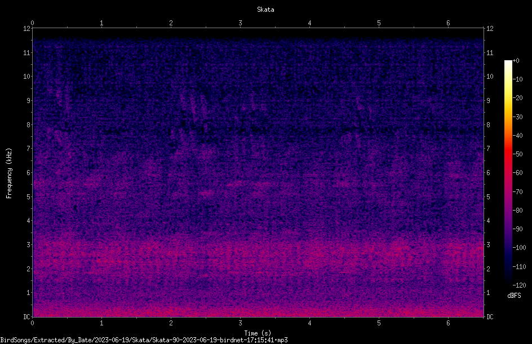Click the 3 second mark on the bottom time axis
532x344 pixels.
pyautogui.click(x=240, y=323)
